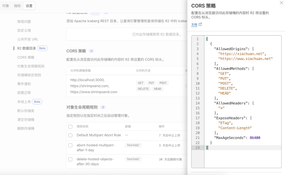Click line number 23 in the editor gutter
This screenshot has height=175, width=285.
[198, 147]
